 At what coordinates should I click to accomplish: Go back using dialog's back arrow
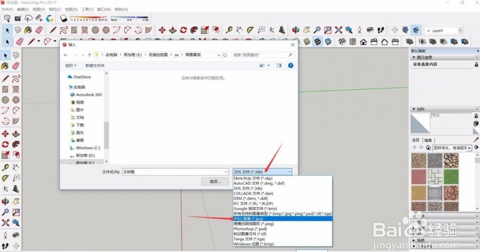point(66,55)
